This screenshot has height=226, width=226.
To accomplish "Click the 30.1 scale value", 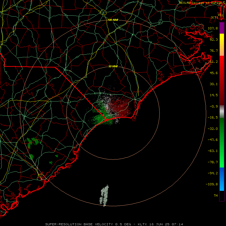I will click(x=214, y=84).
